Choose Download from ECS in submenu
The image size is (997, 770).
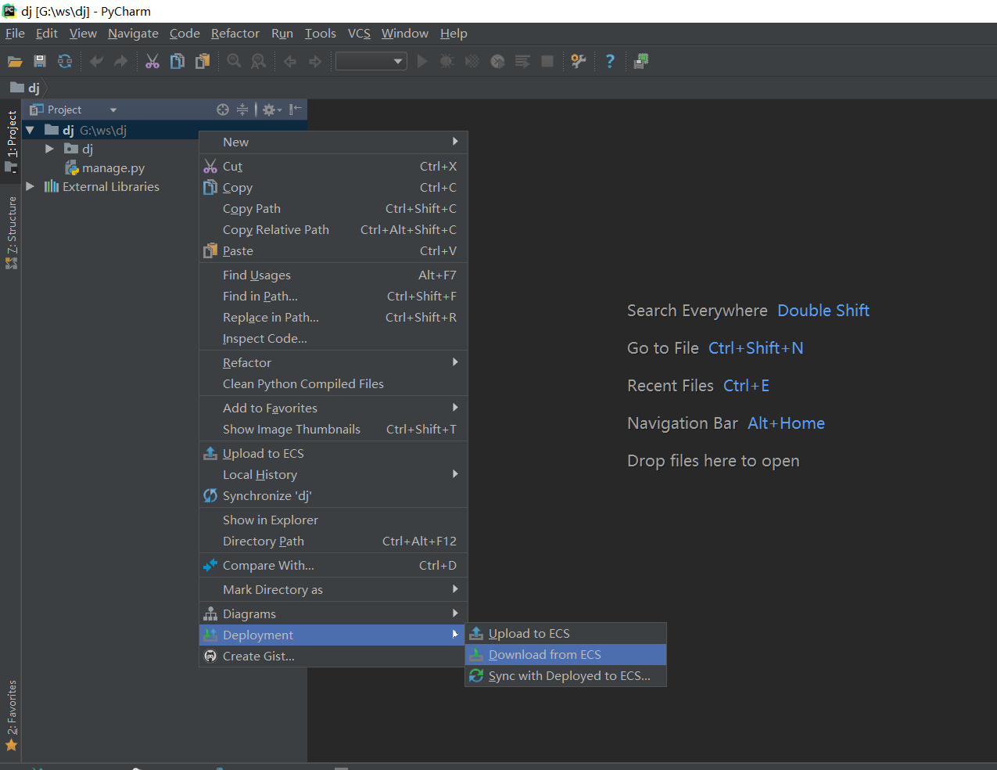[x=565, y=654]
